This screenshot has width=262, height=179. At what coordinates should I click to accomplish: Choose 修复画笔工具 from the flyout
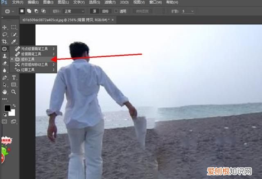pyautogui.click(x=33, y=54)
